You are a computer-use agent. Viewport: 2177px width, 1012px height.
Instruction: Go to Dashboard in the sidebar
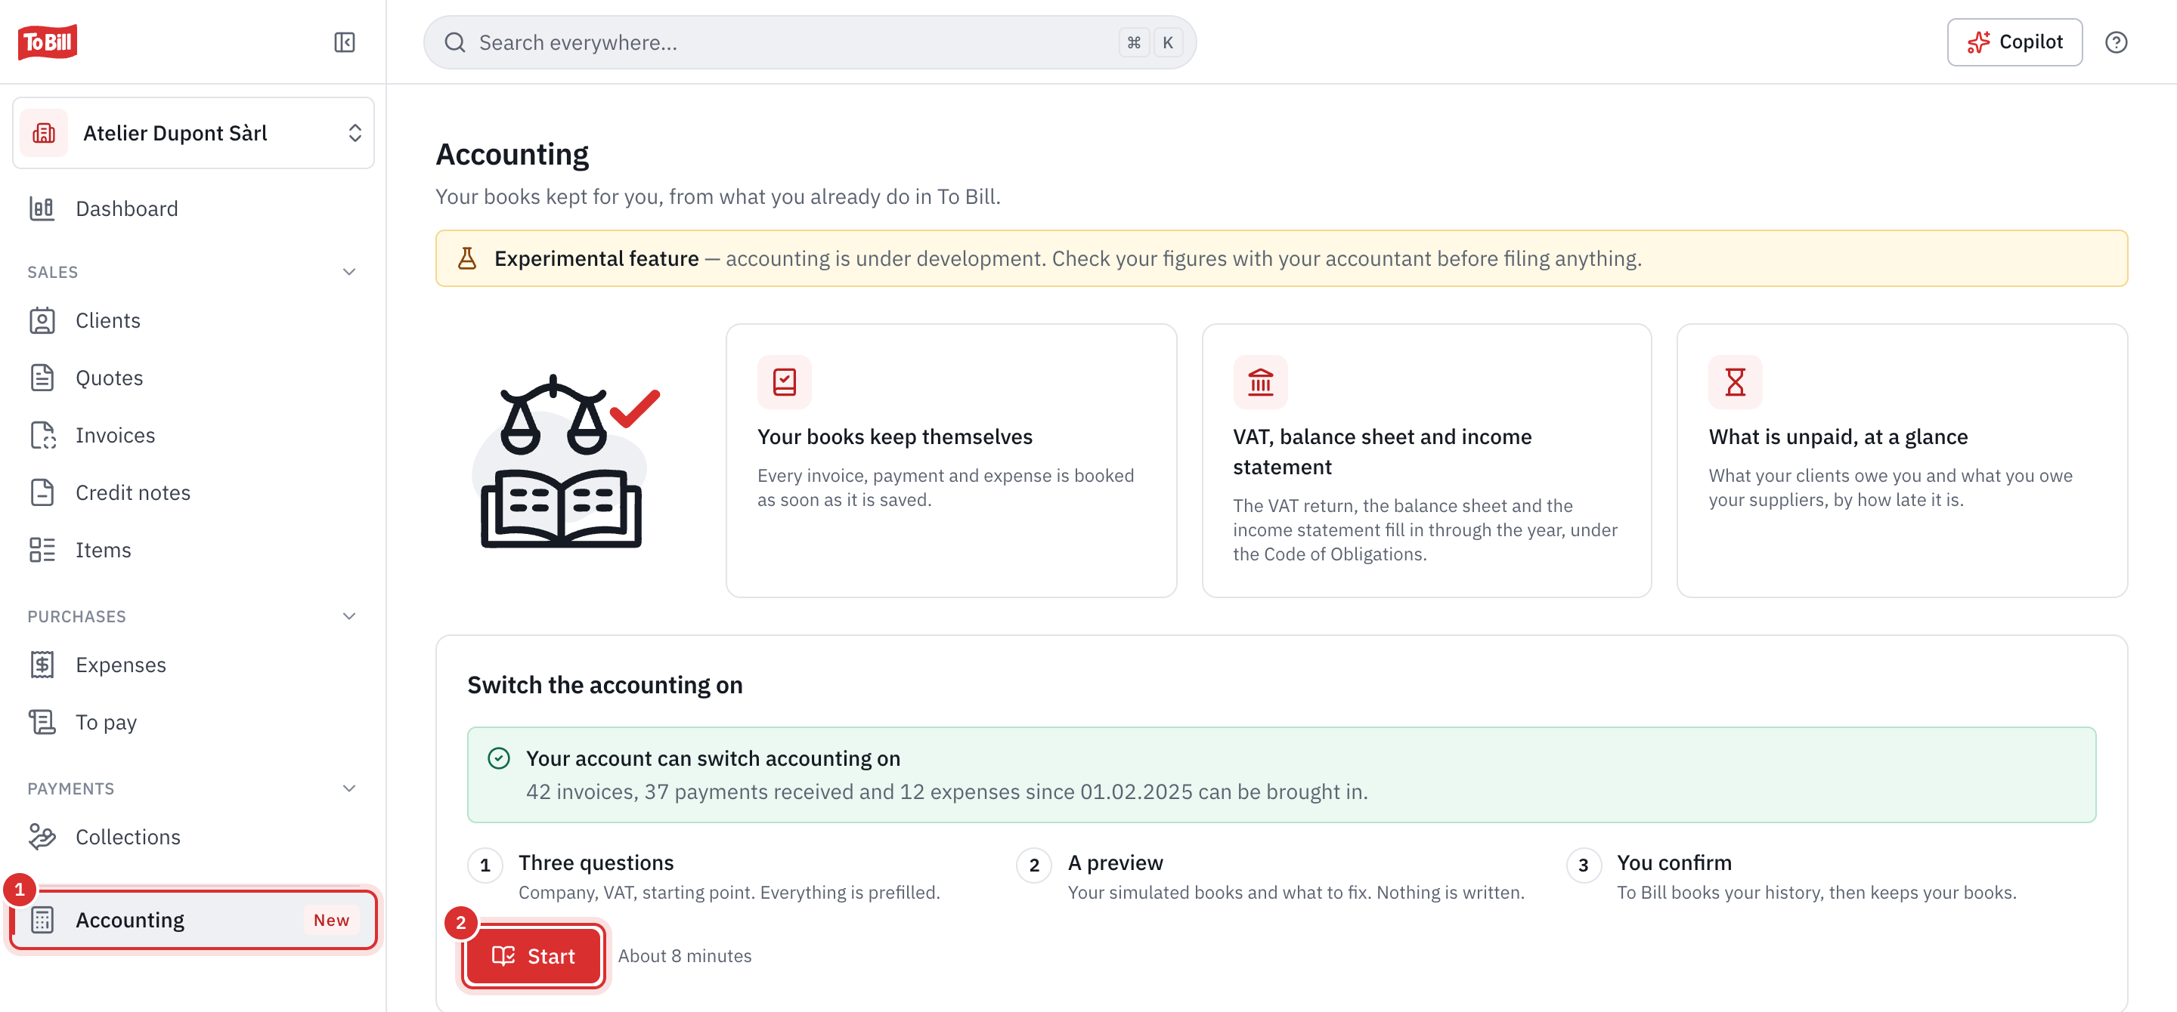(x=194, y=208)
